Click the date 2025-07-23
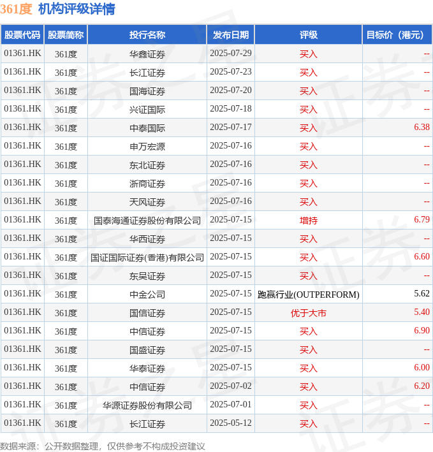Screen dimensions: 433x452 tap(231, 72)
